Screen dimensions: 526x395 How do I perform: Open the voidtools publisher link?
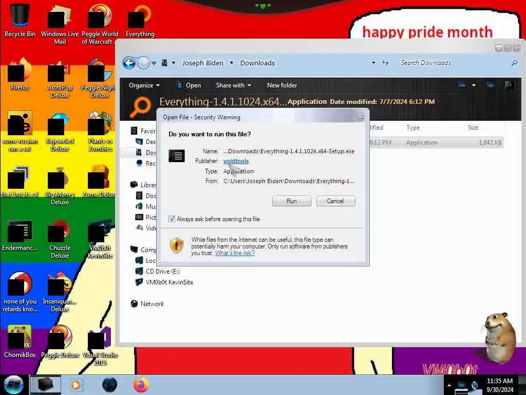tap(236, 161)
